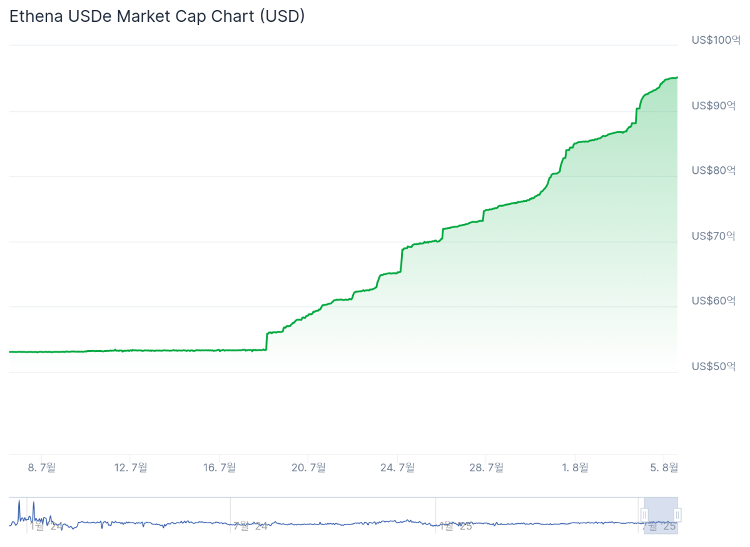
Task: Click the left navigator range handle
Action: point(644,515)
